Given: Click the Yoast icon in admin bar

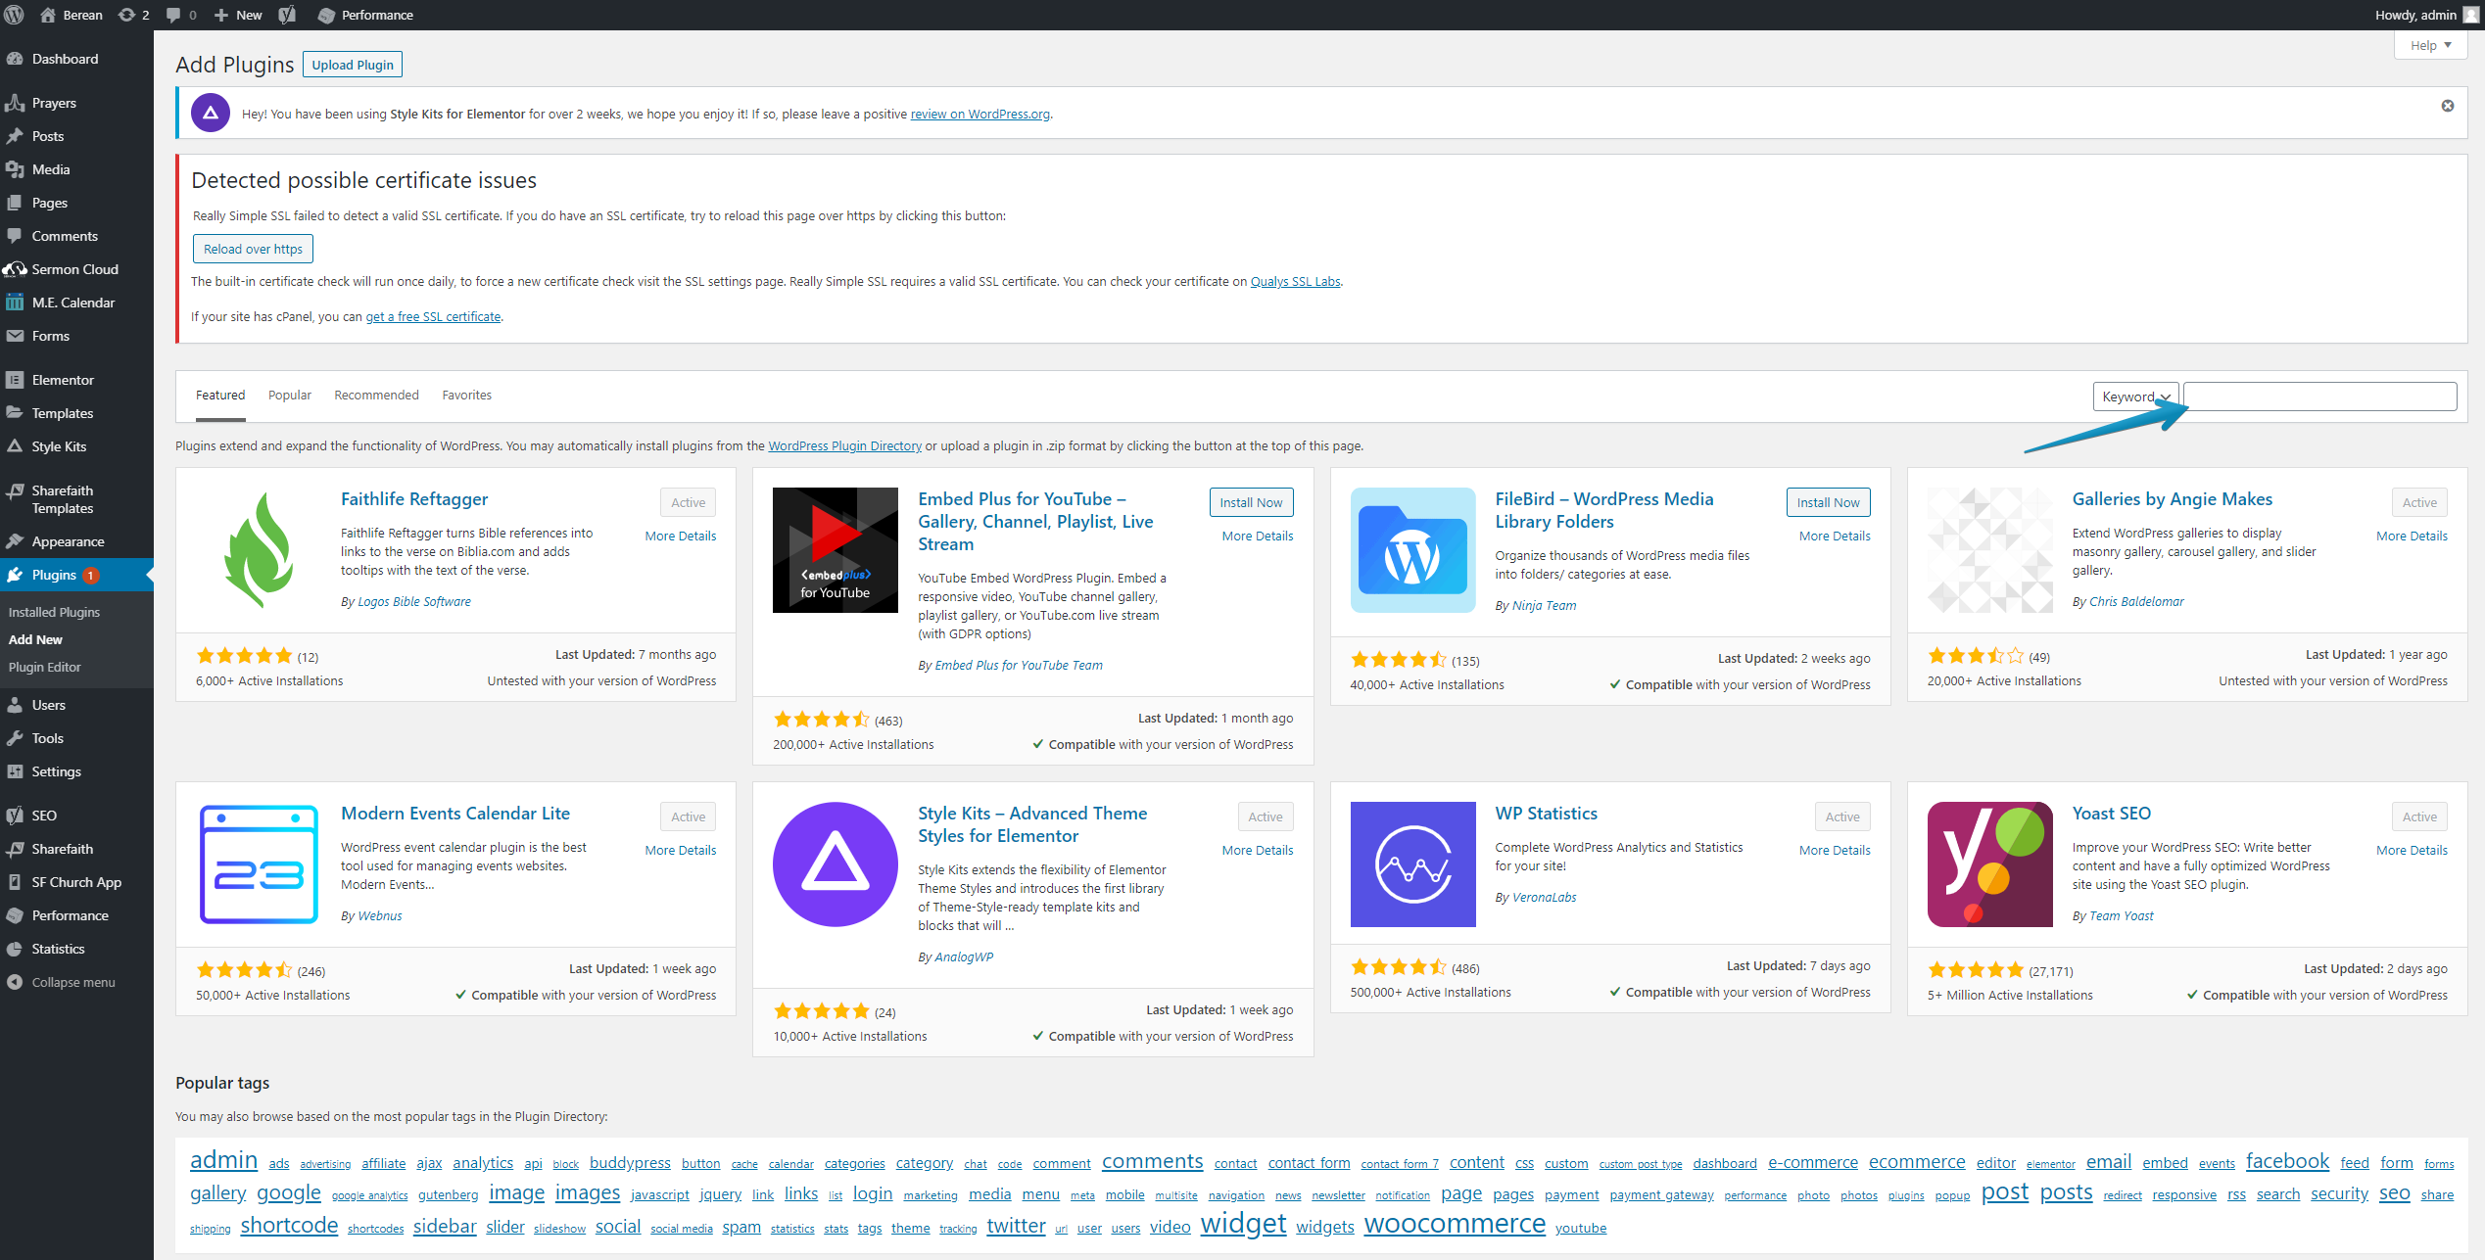Looking at the screenshot, I should point(287,15).
